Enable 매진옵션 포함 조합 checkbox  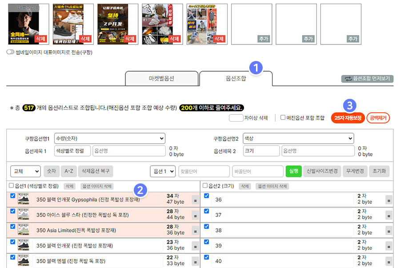tap(283, 118)
